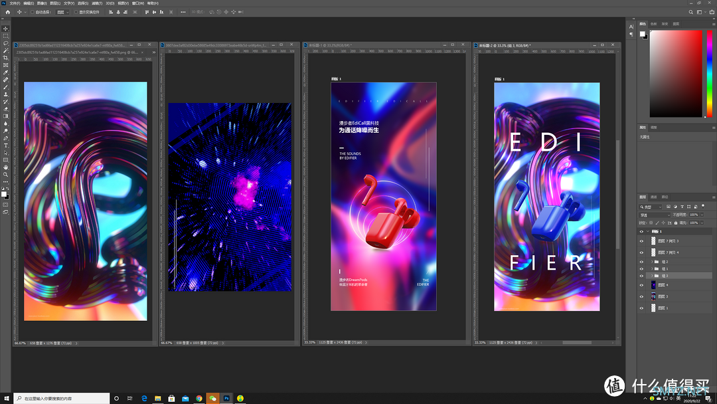Screen dimensions: 717x404
Task: Toggle visibility of group 组 2
Action: 641,262
